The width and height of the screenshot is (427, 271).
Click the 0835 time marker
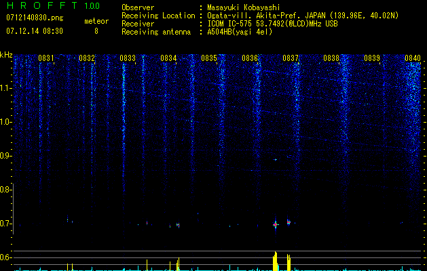click(209, 58)
